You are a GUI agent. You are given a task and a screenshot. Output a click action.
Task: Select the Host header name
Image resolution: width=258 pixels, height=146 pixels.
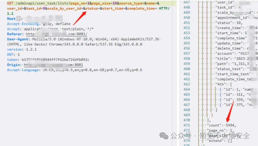click(11, 18)
